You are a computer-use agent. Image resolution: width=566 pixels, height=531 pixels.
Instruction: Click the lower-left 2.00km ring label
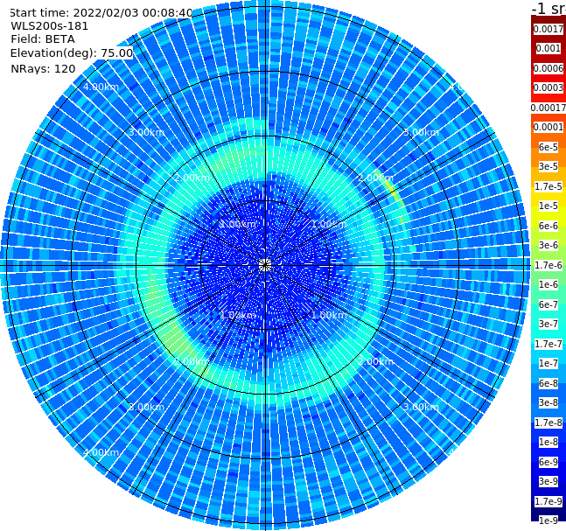pos(192,361)
